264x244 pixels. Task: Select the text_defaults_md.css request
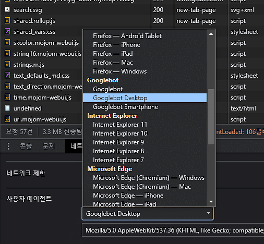tap(42, 76)
